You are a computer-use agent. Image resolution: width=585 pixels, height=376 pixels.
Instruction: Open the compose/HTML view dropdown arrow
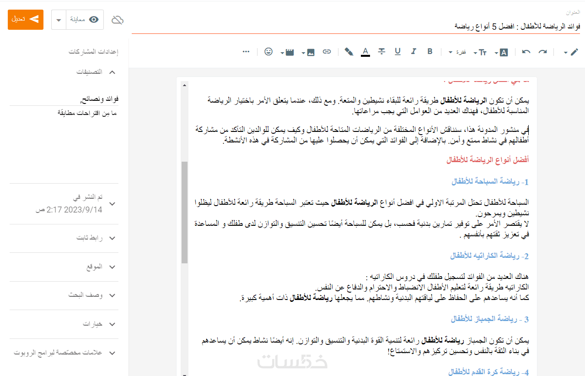click(x=566, y=53)
